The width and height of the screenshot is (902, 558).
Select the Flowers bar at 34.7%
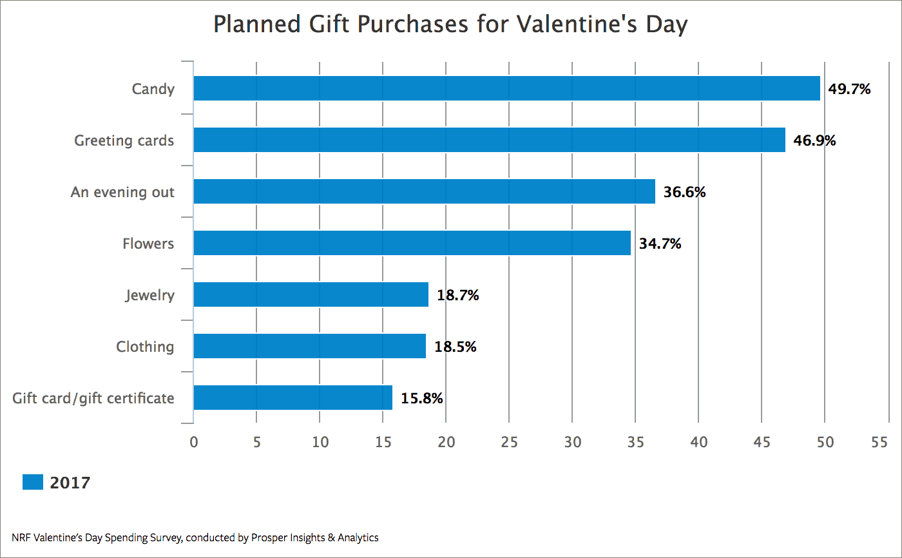click(412, 243)
